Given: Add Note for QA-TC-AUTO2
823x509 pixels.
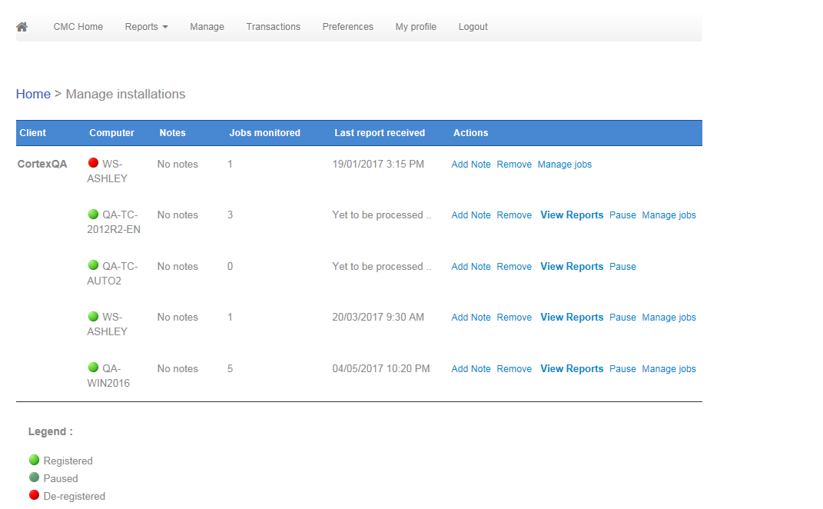Looking at the screenshot, I should [471, 267].
